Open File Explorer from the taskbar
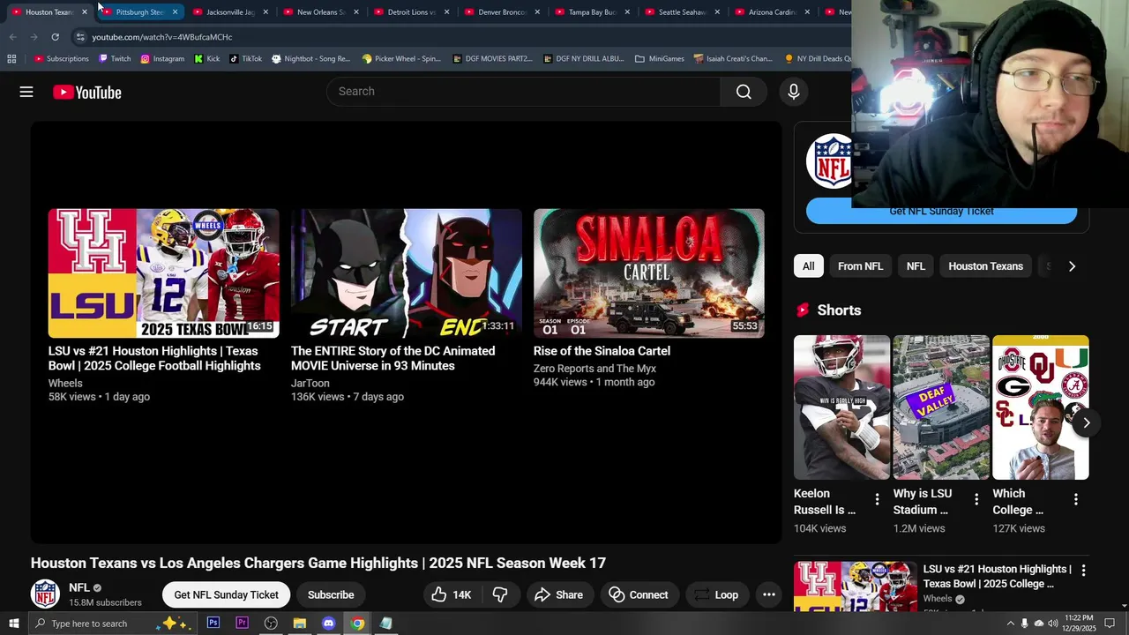The height and width of the screenshot is (635, 1129). click(x=300, y=624)
